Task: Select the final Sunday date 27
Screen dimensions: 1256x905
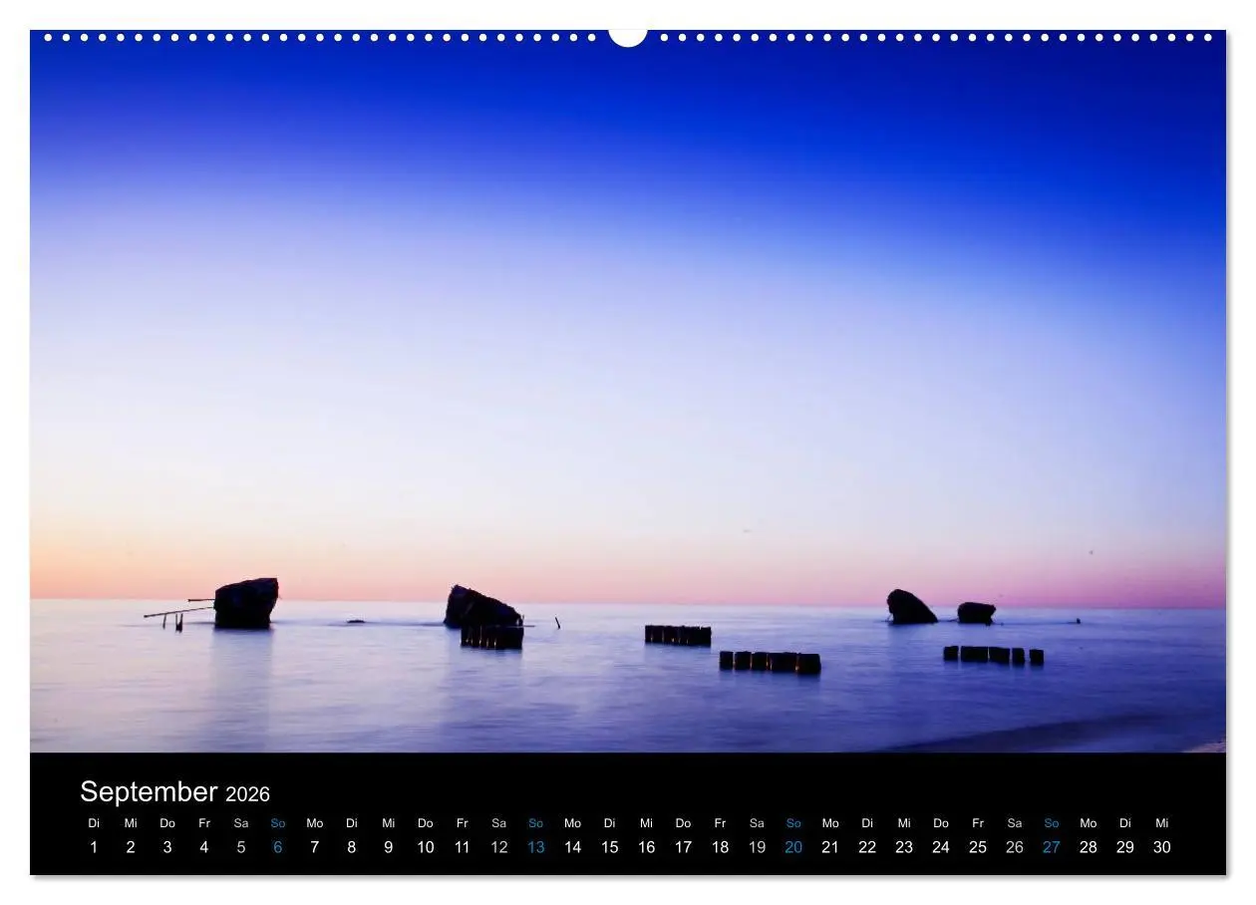Action: [1051, 846]
